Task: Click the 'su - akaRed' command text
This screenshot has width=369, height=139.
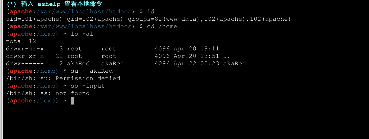Action: [92, 71]
